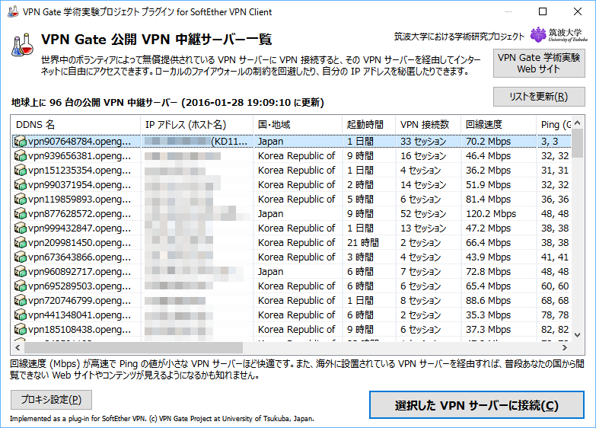This screenshot has height=428, width=596.
Task: Click server icon for vpn673643866 row
Action: pyautogui.click(x=20, y=257)
